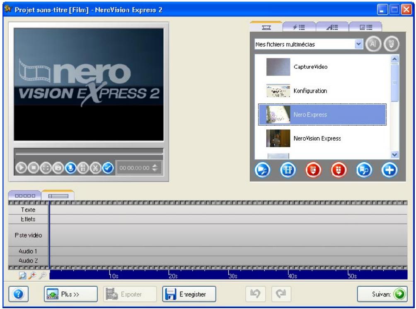Open help with the question mark button
This screenshot has width=416, height=309.
(x=18, y=294)
